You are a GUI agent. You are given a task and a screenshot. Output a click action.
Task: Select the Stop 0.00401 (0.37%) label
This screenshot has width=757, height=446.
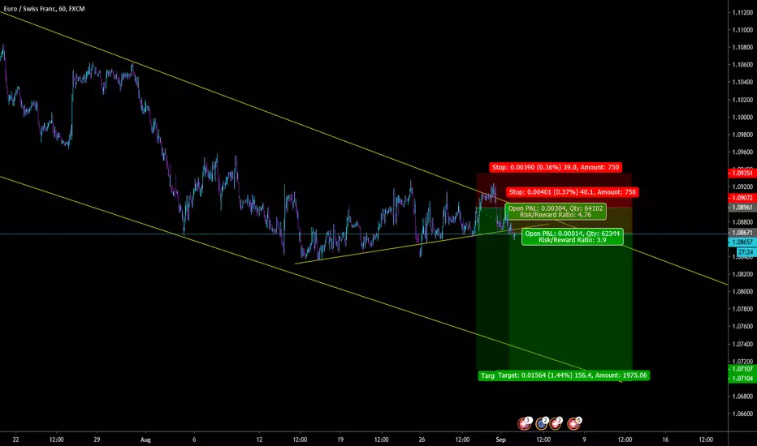[572, 192]
